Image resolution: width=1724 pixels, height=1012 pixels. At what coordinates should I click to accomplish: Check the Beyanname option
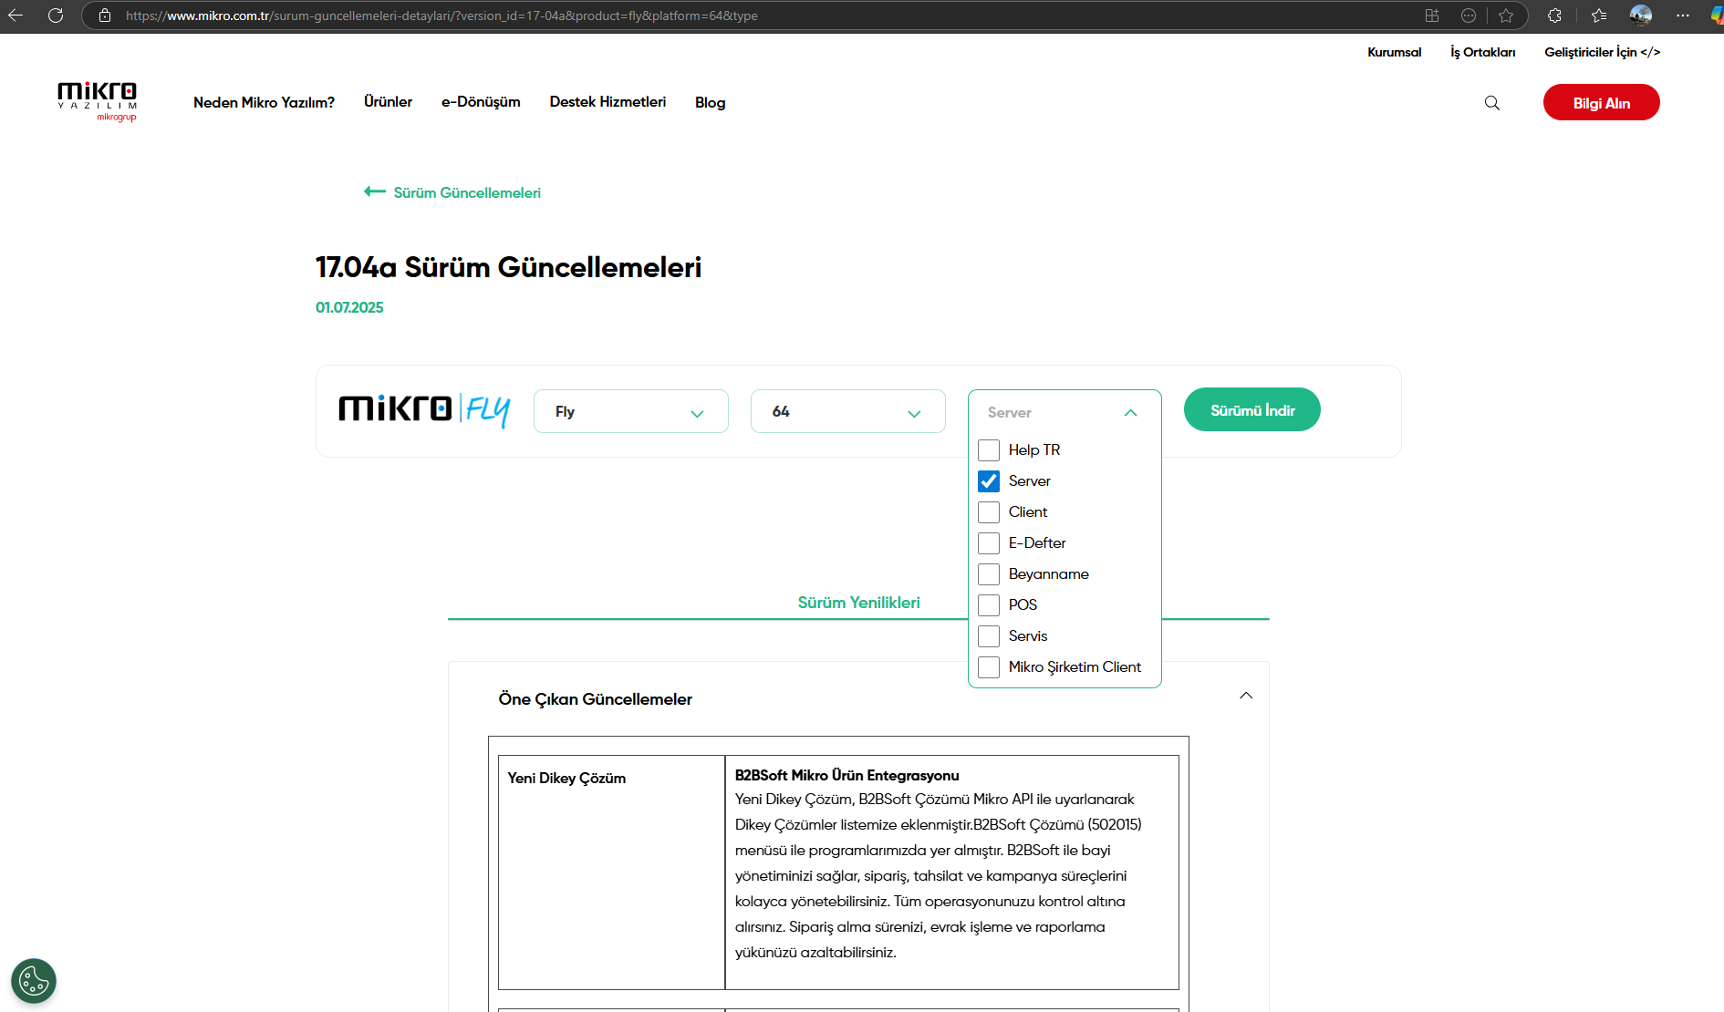click(x=989, y=574)
